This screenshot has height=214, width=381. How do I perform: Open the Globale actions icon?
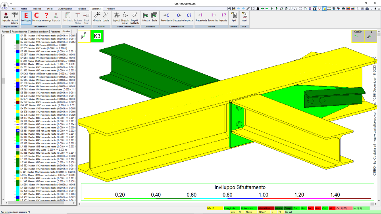pyautogui.click(x=97, y=17)
